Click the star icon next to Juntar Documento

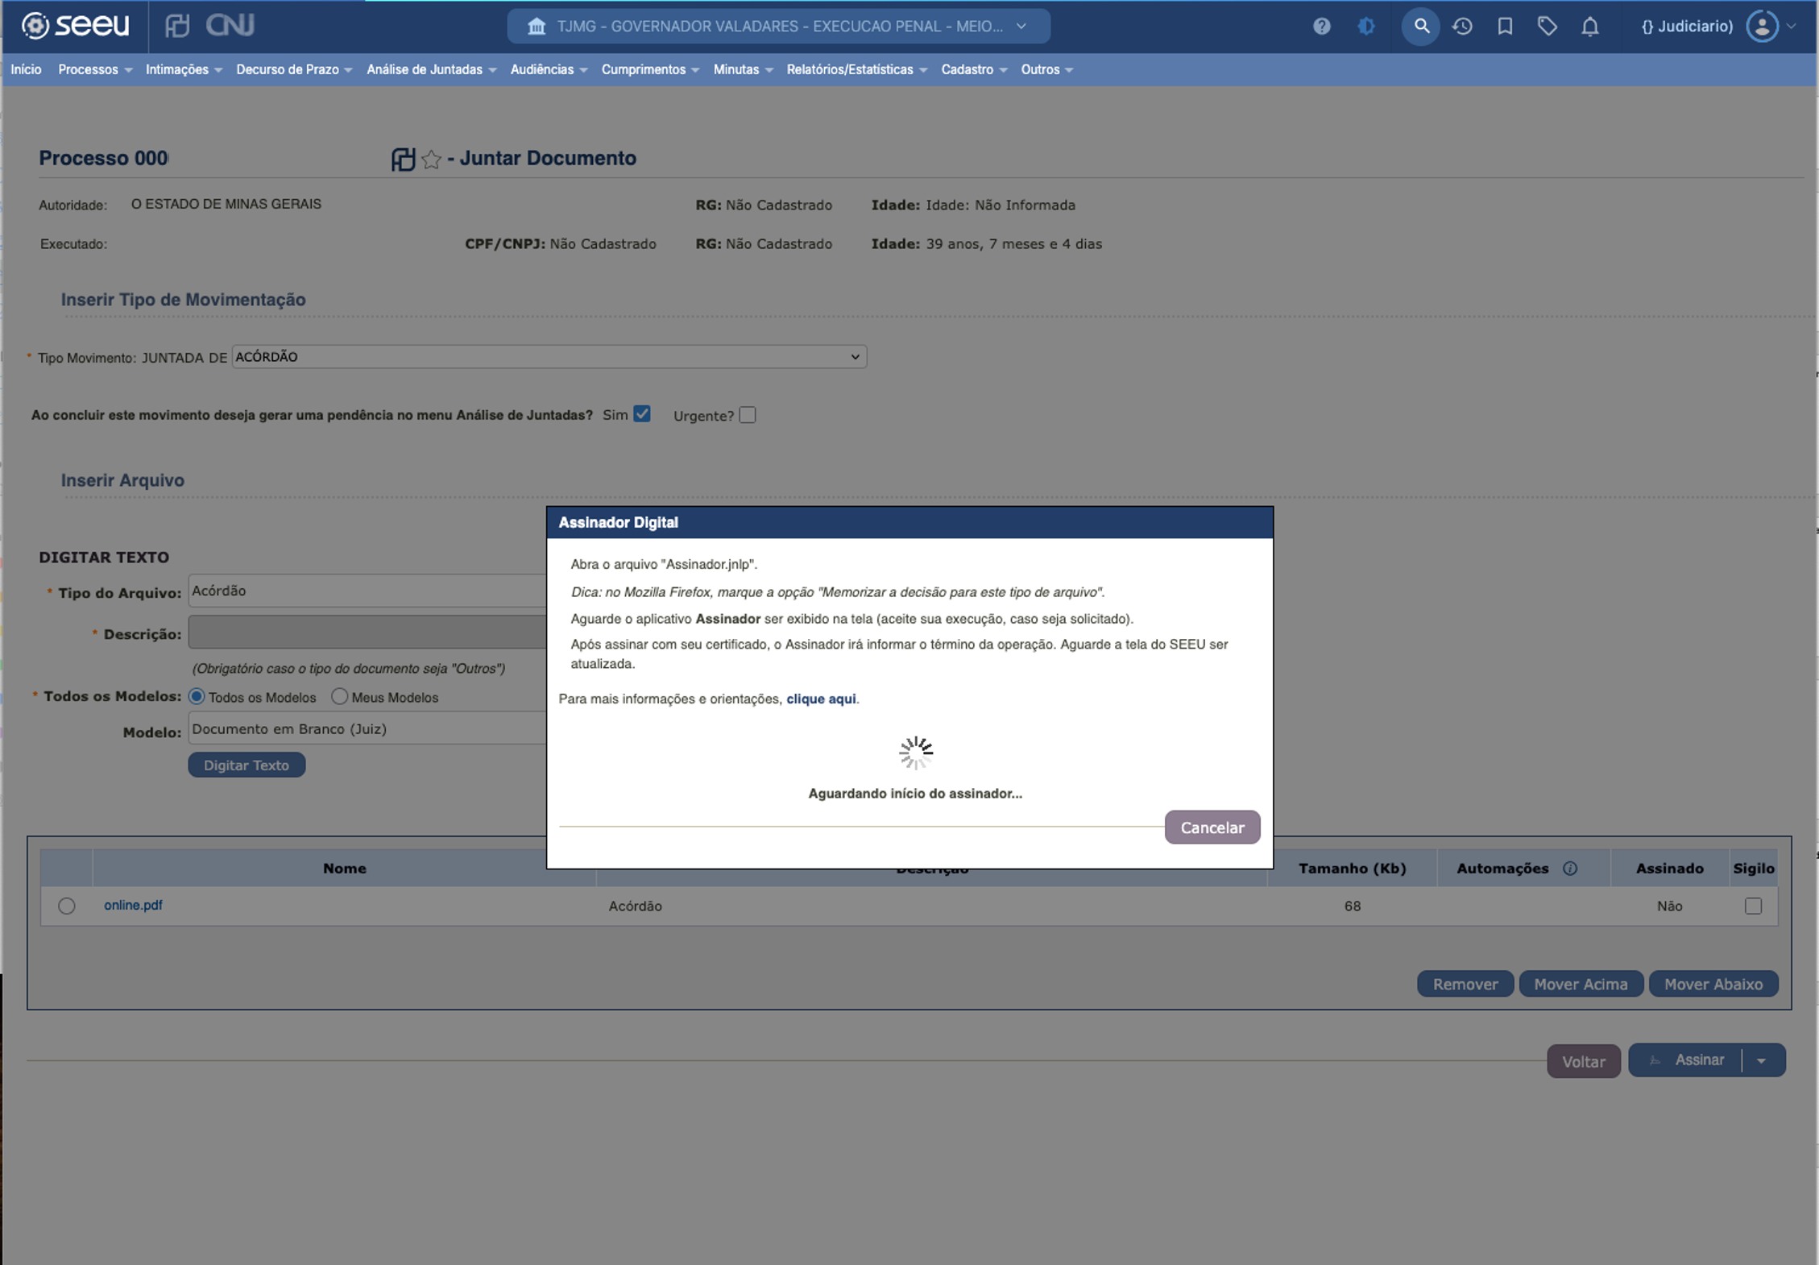[432, 159]
